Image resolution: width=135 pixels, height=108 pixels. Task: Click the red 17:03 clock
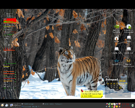pyautogui.click(x=126, y=104)
